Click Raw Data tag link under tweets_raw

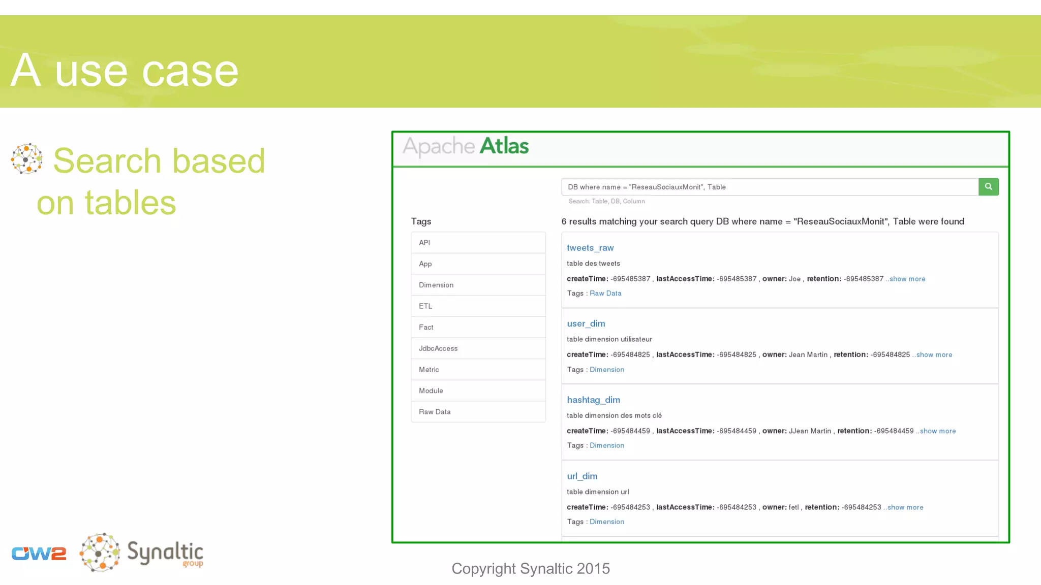pyautogui.click(x=605, y=293)
